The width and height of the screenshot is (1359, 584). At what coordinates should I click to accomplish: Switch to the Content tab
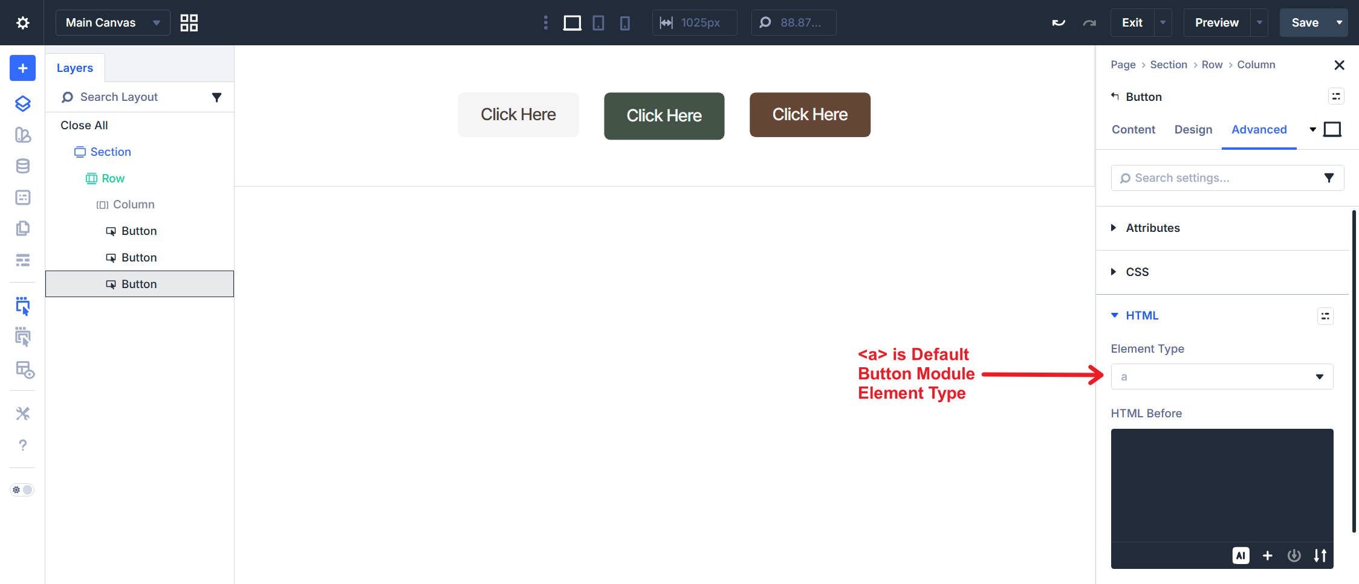click(1133, 129)
